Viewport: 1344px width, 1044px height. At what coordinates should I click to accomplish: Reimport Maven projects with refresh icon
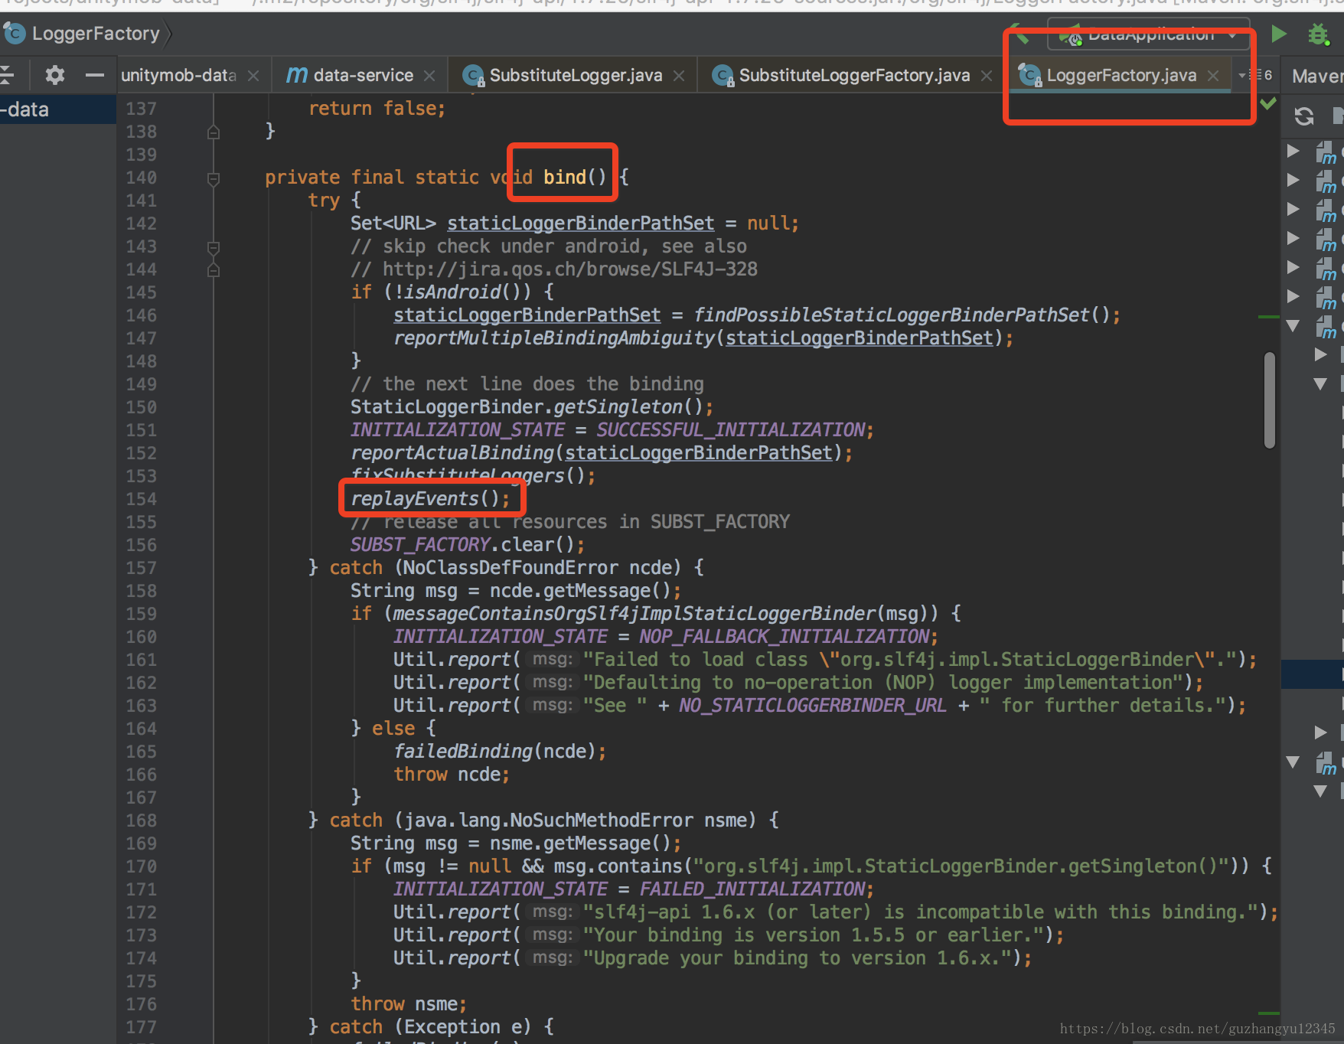click(1304, 116)
